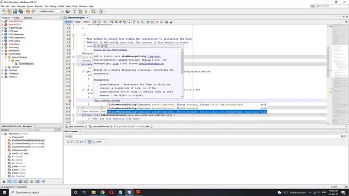The image size is (349, 196).
Task: Collapse the NumWordApp project node
Action: tap(2, 54)
